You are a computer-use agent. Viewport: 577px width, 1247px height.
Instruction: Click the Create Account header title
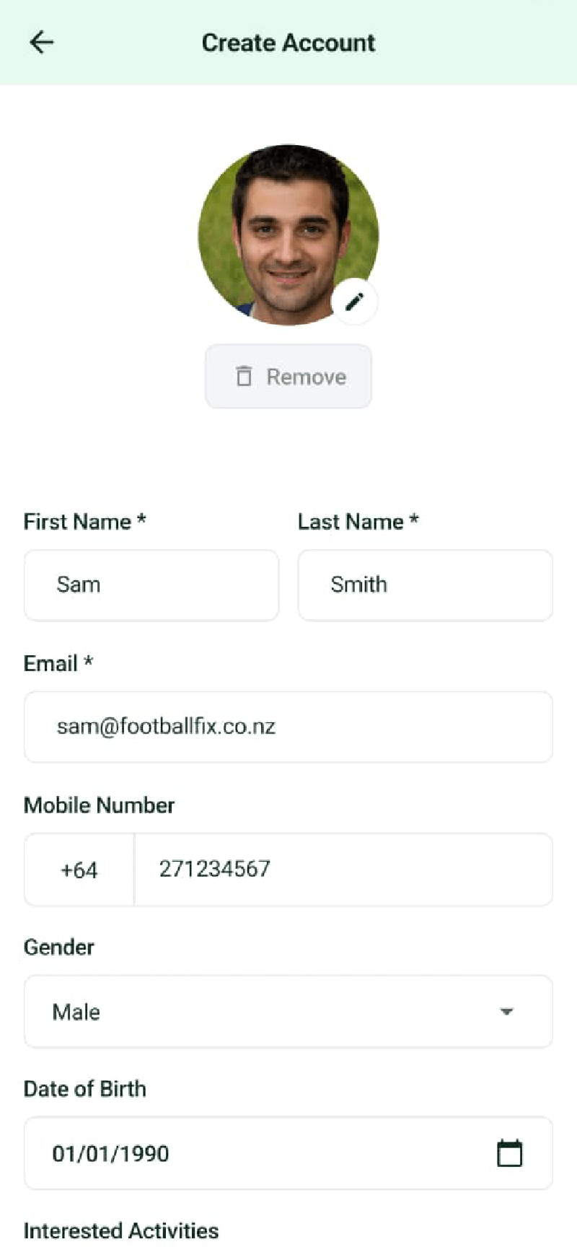(288, 43)
